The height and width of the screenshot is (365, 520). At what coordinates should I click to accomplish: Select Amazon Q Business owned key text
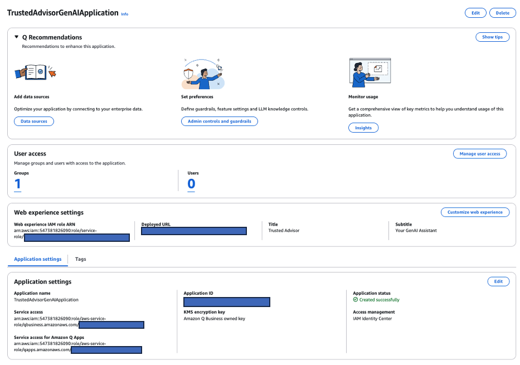pyautogui.click(x=214, y=319)
